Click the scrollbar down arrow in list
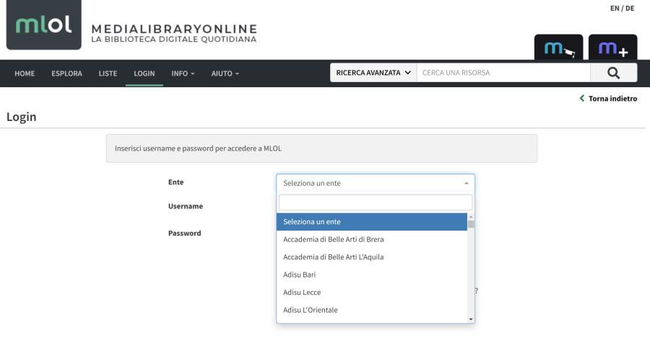The image size is (650, 343). coord(471,318)
